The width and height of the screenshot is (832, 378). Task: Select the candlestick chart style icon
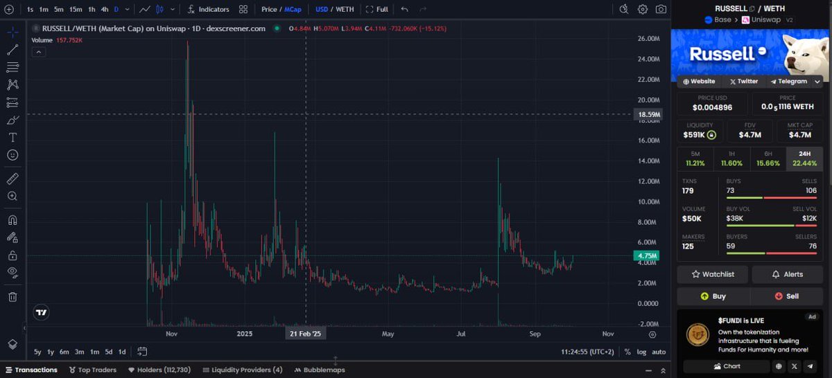(160, 10)
